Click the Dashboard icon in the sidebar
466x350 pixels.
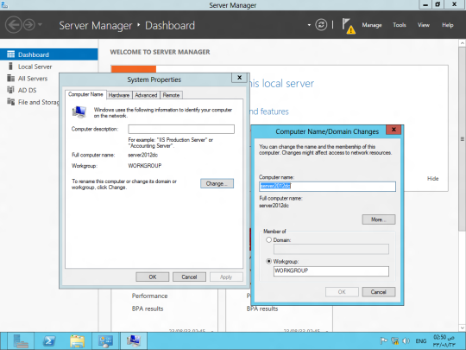pos(10,54)
